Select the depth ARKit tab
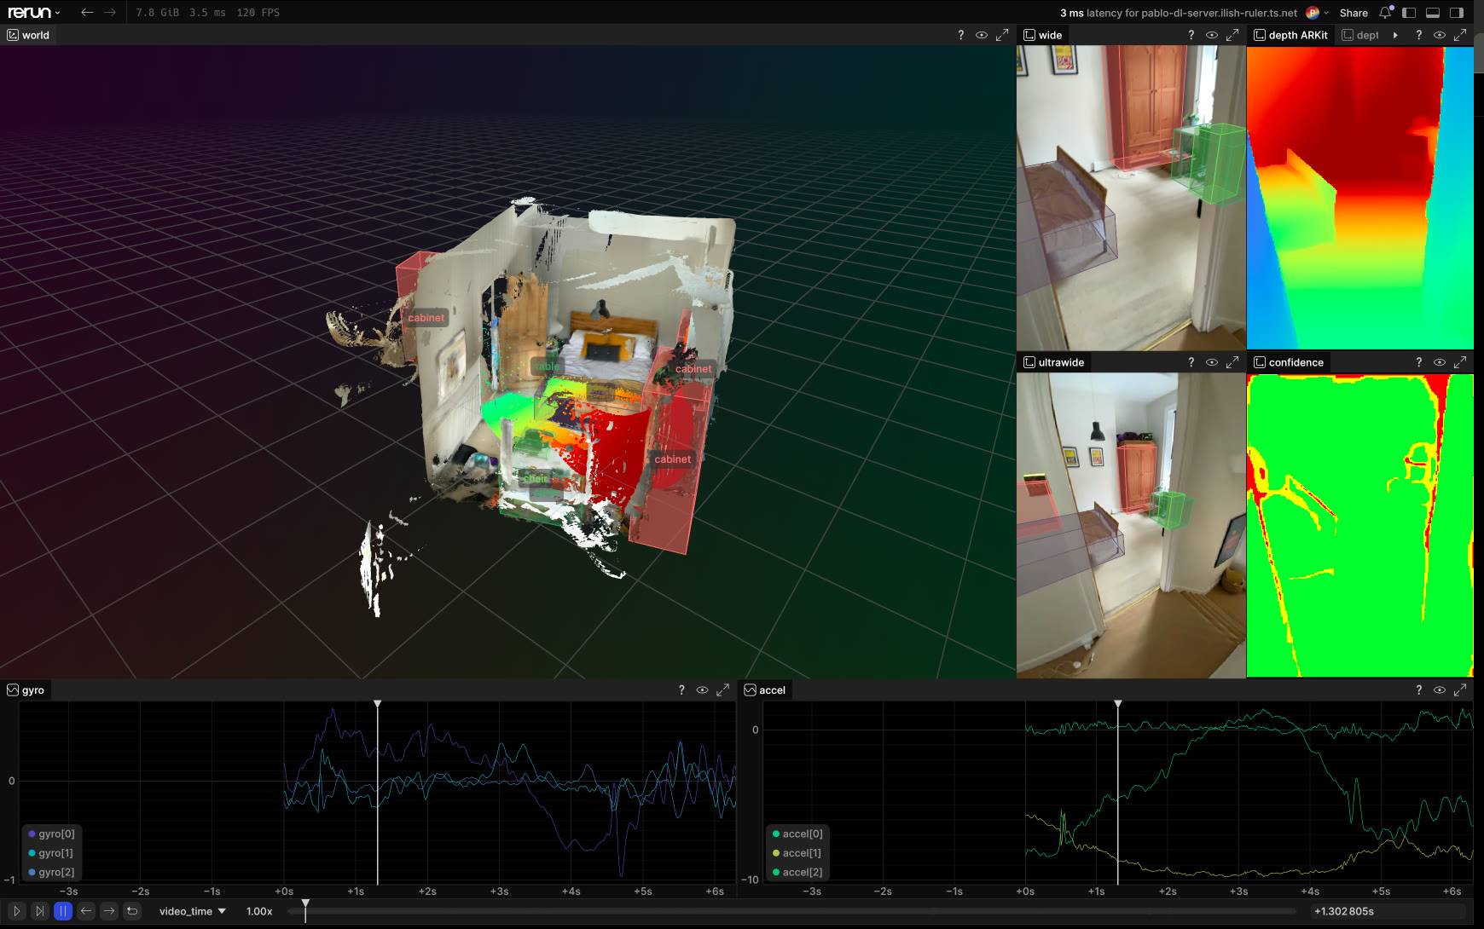Image resolution: width=1484 pixels, height=929 pixels. coord(1290,35)
